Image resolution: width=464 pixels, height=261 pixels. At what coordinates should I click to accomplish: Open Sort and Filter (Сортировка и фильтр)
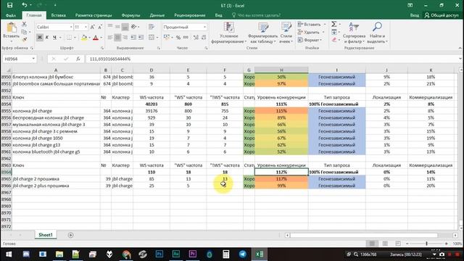point(354,33)
